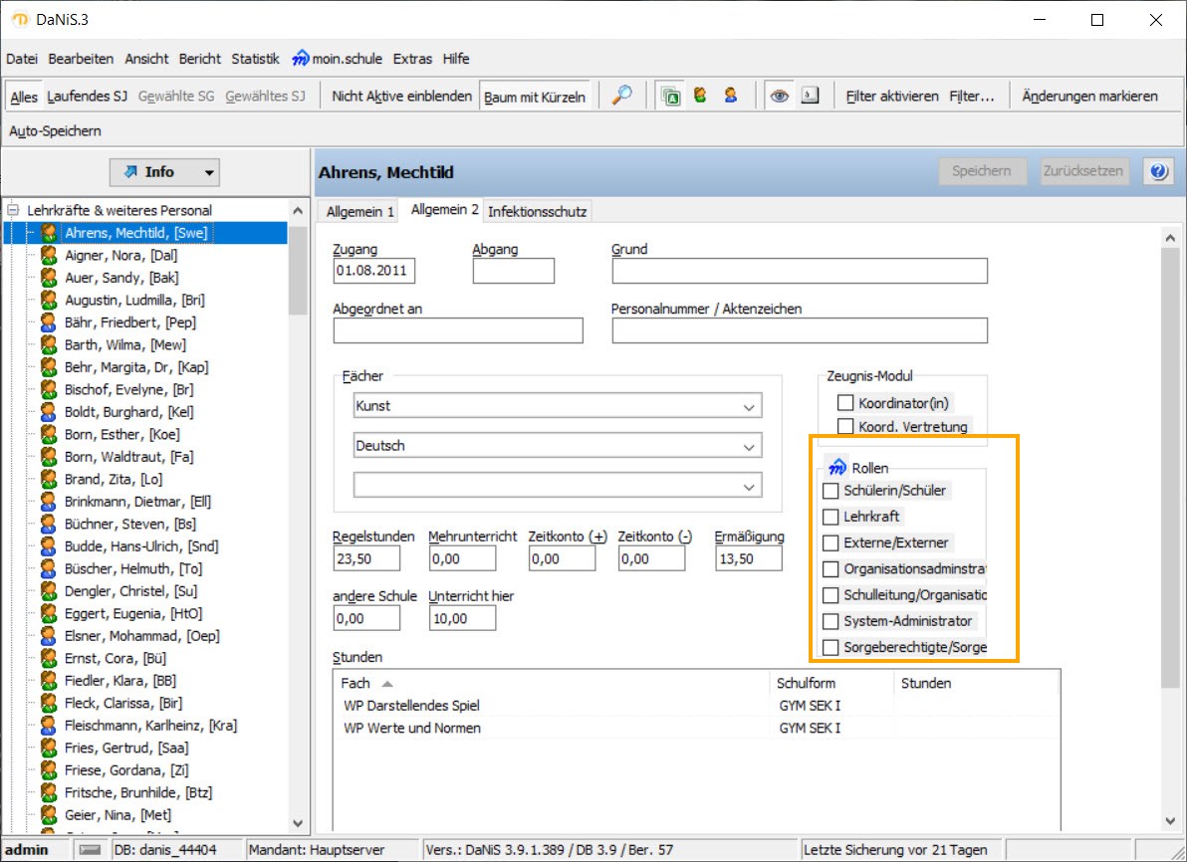
Task: Tick the System-Administrator role checkbox
Action: click(831, 621)
